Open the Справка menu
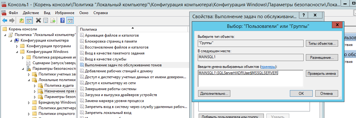 101,13
